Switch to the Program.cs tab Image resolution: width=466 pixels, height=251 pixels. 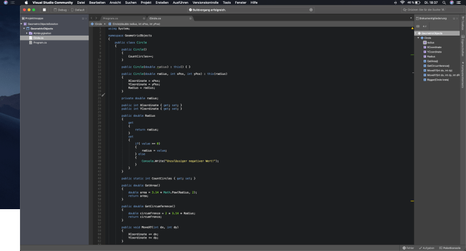coord(111,19)
